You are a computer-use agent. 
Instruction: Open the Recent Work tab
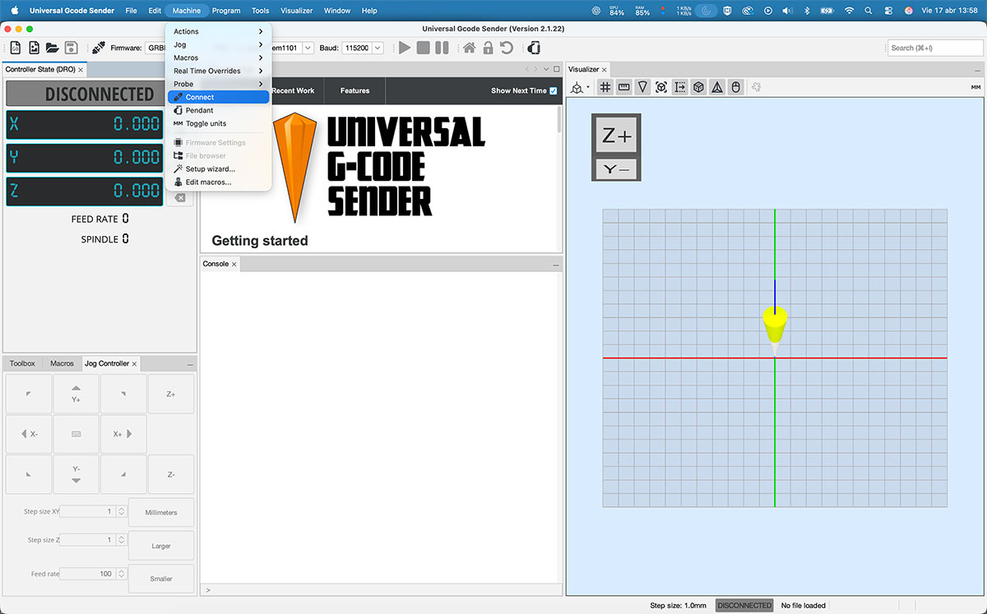tap(293, 90)
